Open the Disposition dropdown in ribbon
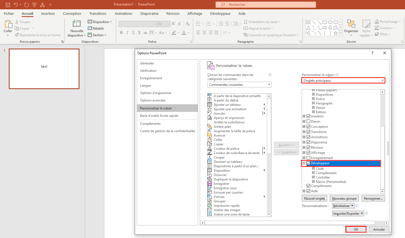Image resolution: width=405 pixels, height=238 pixels. pos(100,22)
